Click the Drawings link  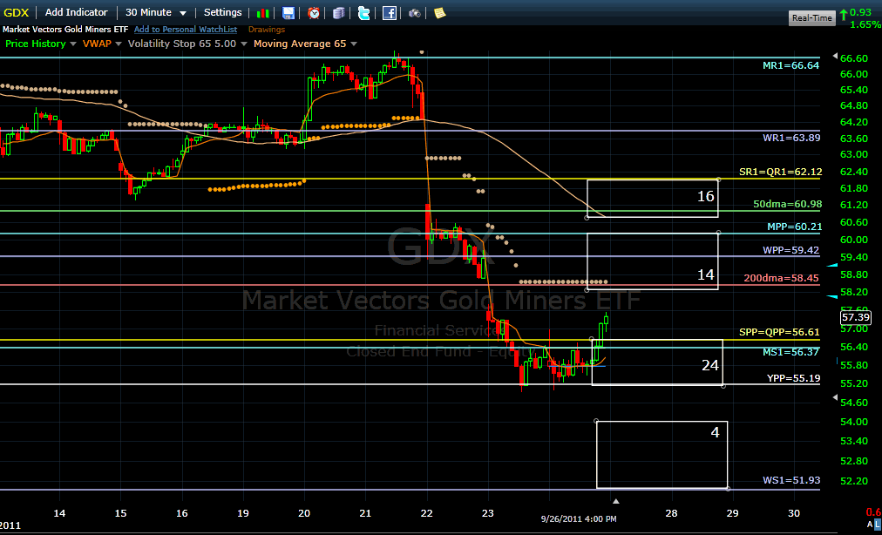coord(267,30)
